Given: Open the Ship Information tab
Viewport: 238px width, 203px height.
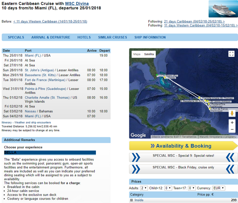Looking at the screenshot, I should (150, 37).
